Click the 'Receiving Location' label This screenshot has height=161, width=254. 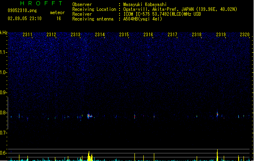(94, 9)
